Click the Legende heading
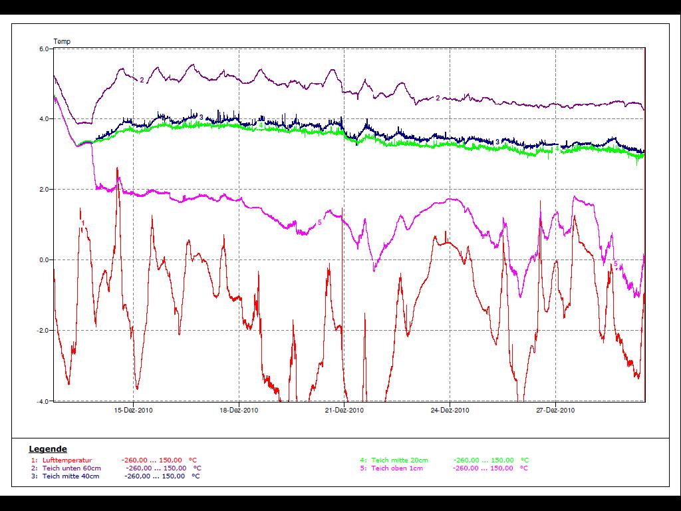The image size is (681, 511). [x=48, y=449]
